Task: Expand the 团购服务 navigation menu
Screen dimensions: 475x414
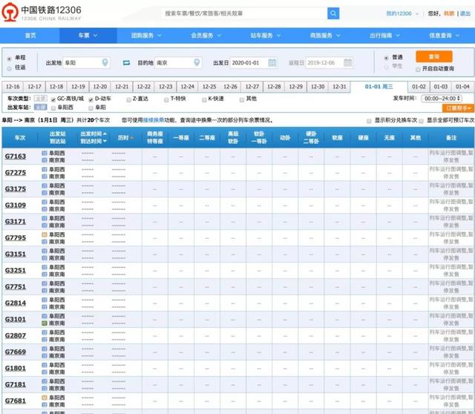Action: coord(146,36)
